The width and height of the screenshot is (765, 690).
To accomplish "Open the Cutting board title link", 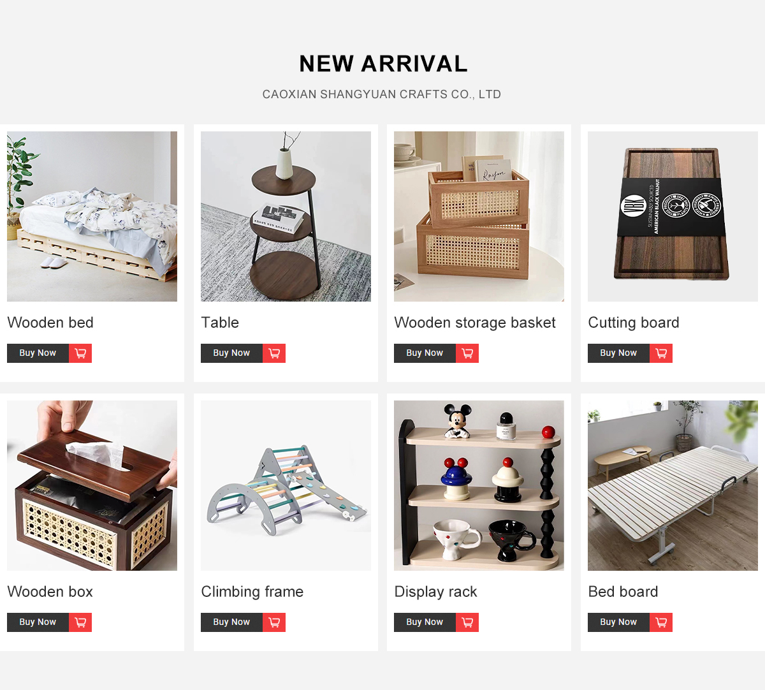I will pyautogui.click(x=634, y=323).
